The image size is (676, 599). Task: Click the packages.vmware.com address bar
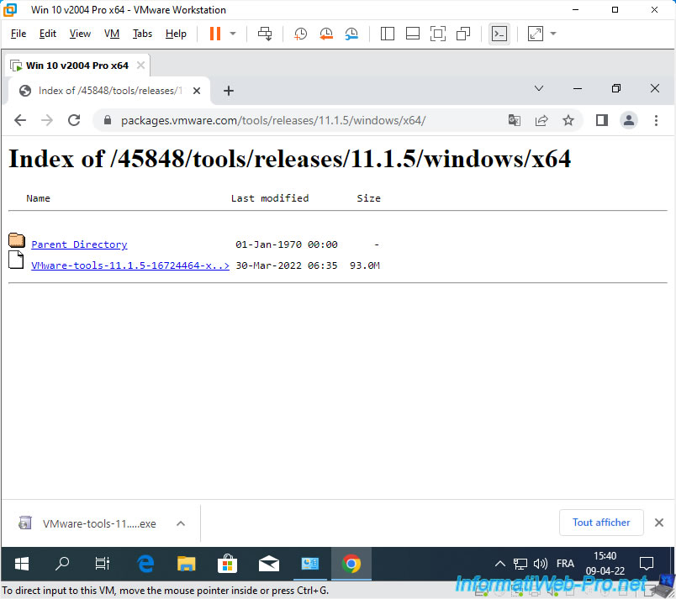coord(273,120)
